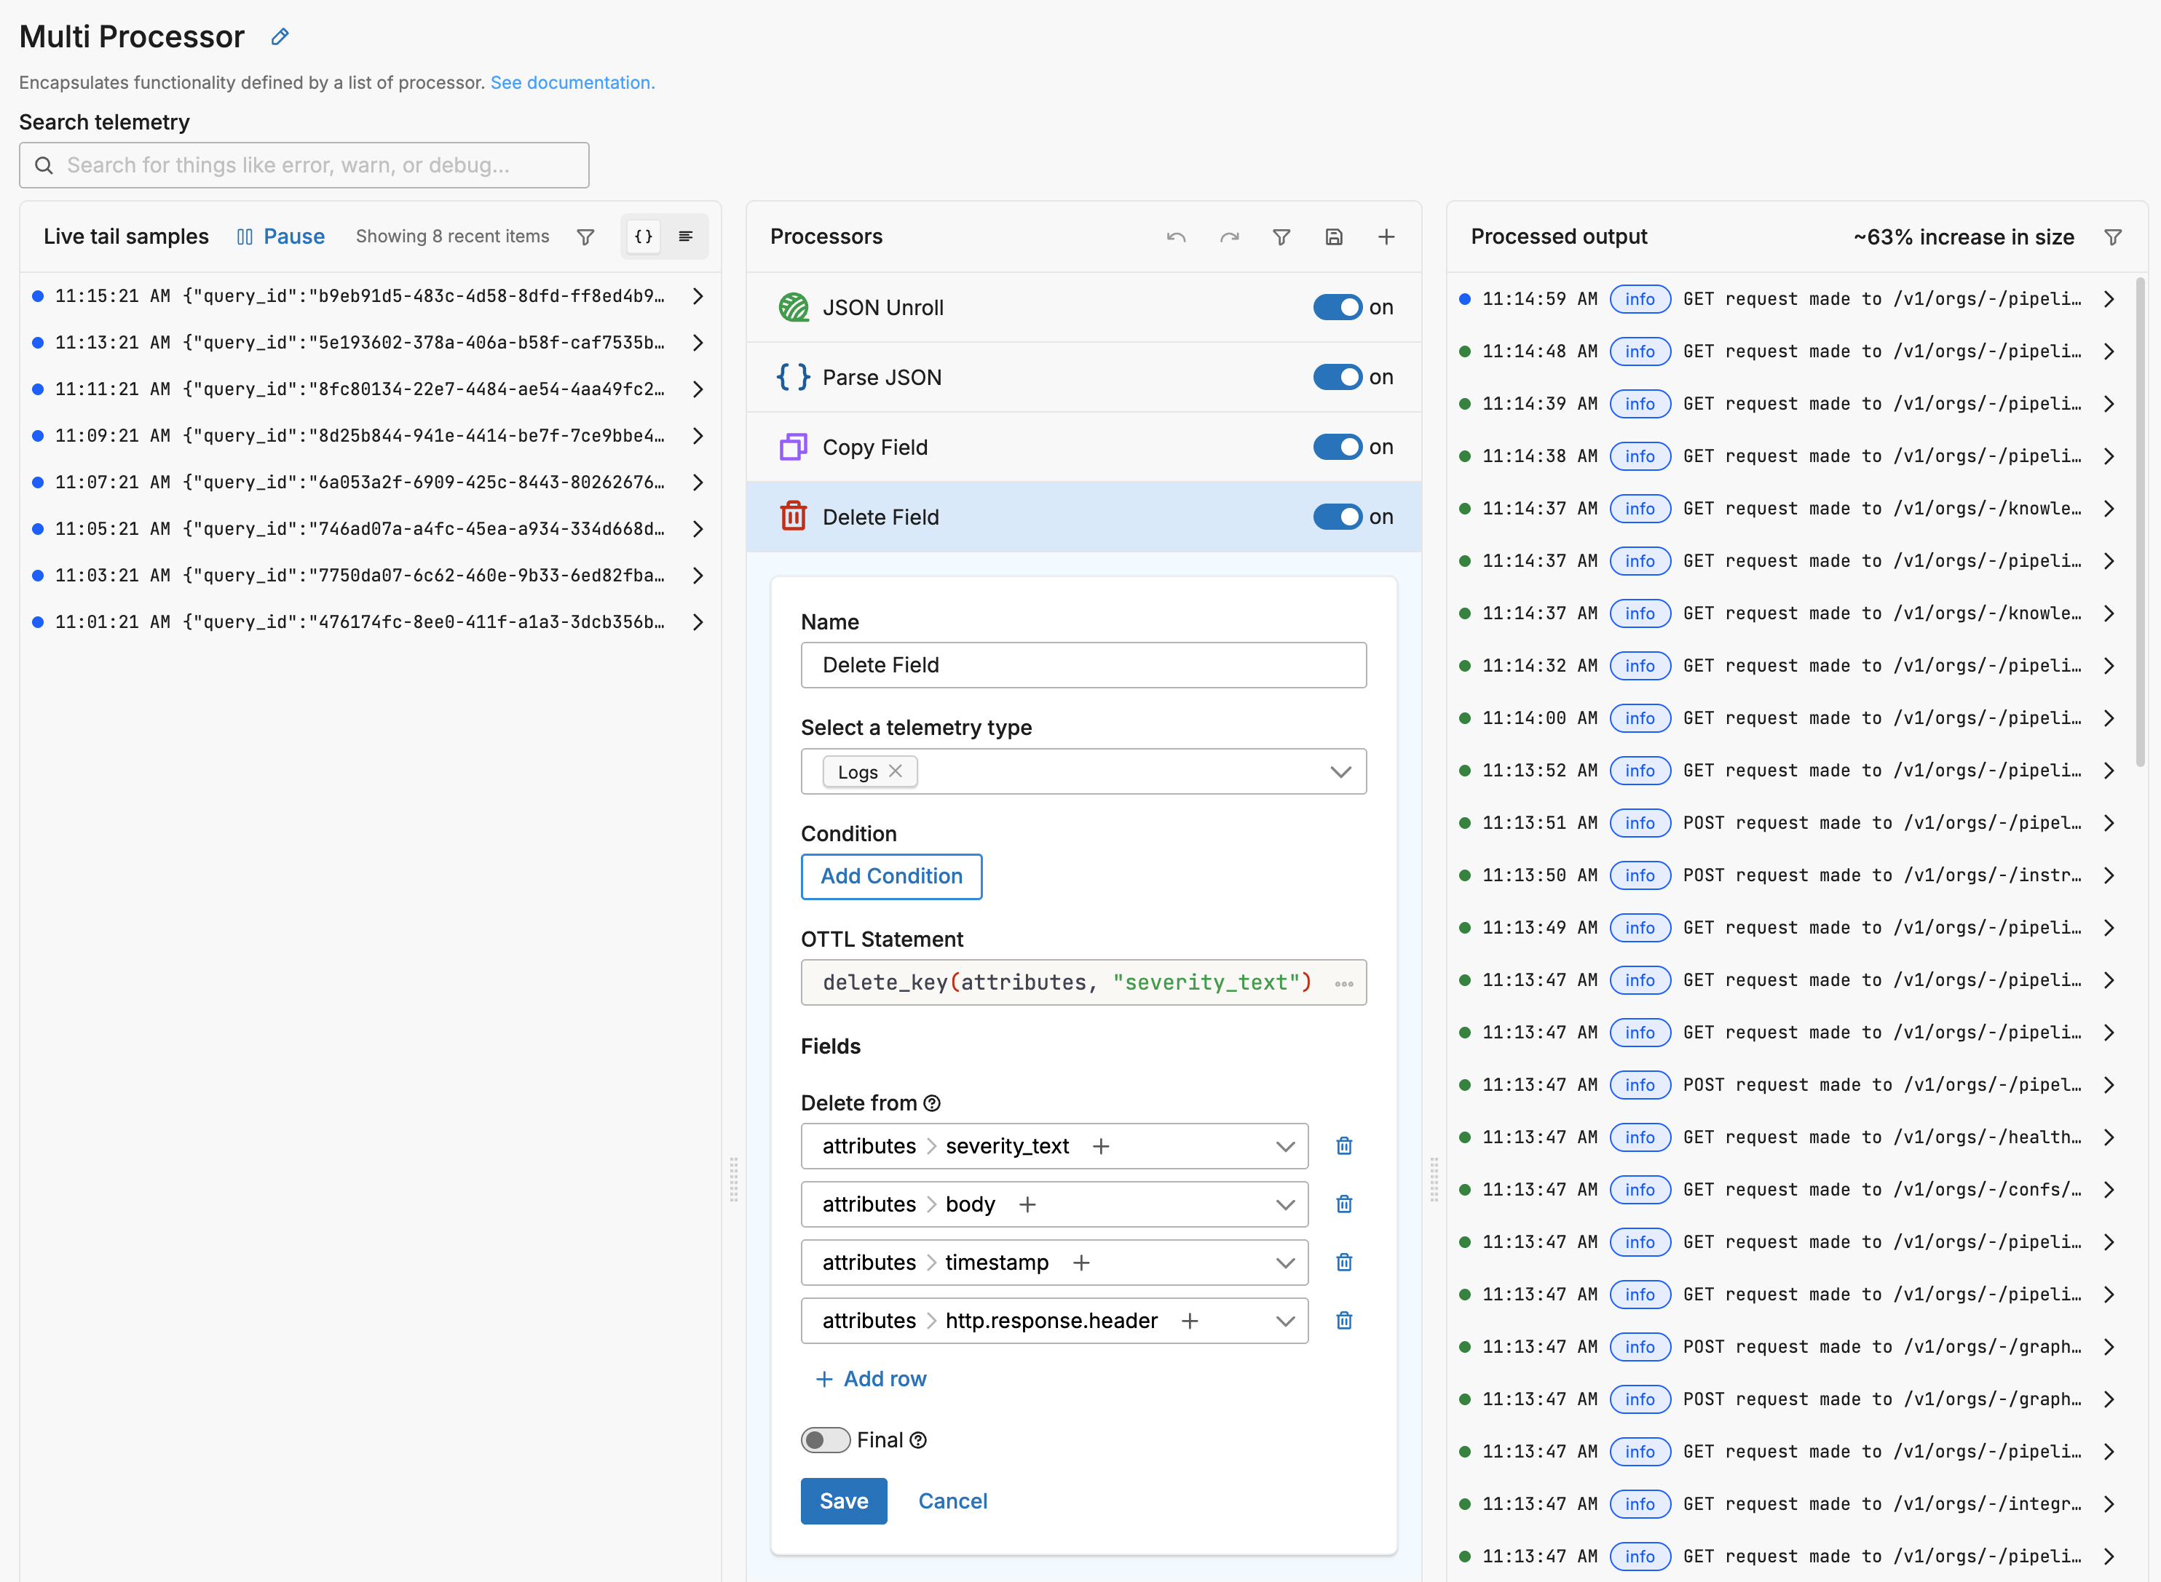Screen dimensions: 2161x1582
Task: Expand the 11:15:21 AM log sample
Action: click(698, 296)
